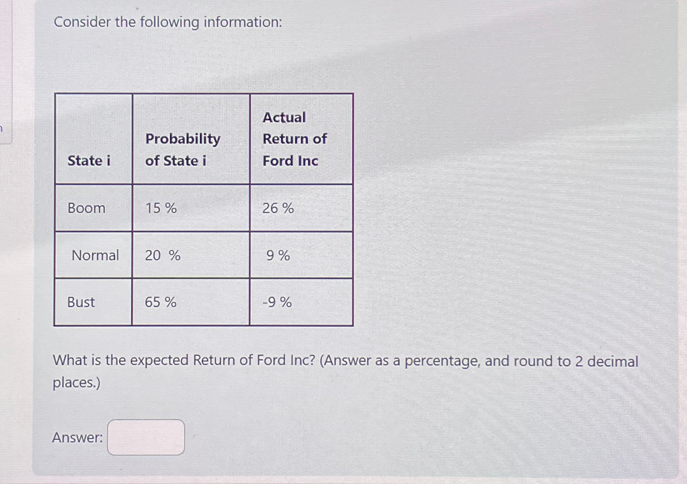Click the cell showing '9 %'
This screenshot has width=687, height=484.
click(277, 256)
